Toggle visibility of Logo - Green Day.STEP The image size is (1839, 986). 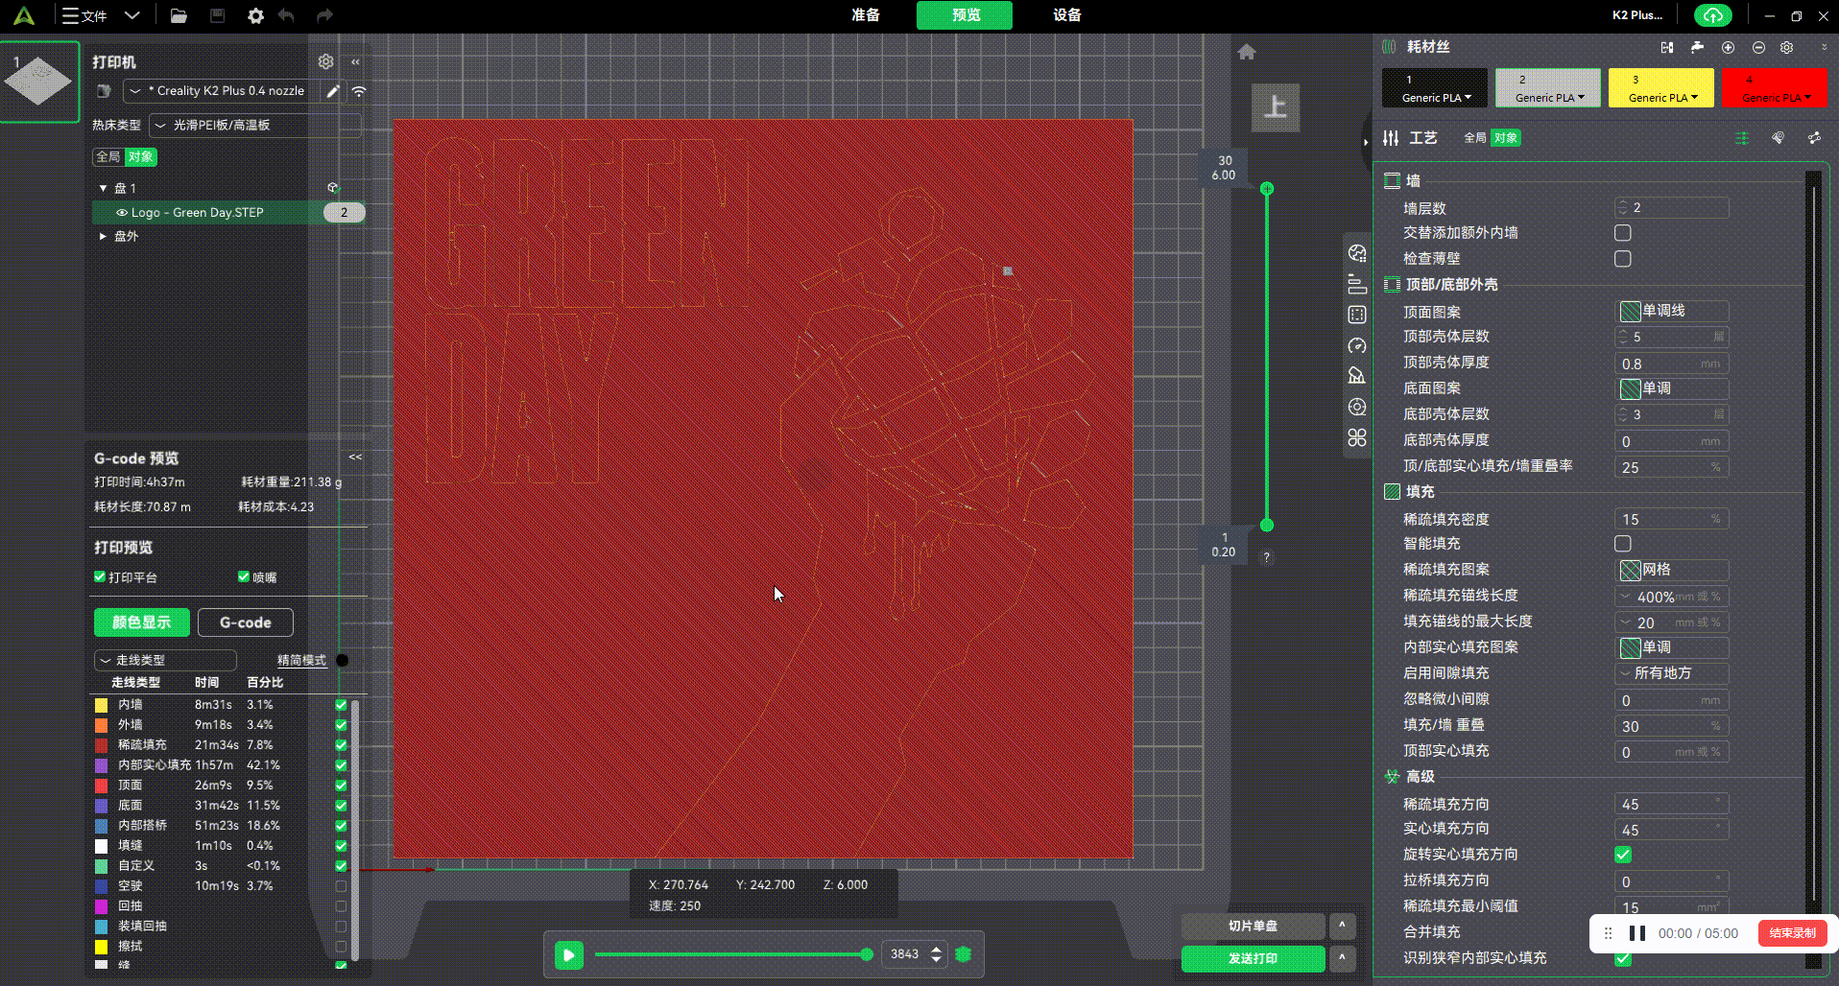pyautogui.click(x=122, y=213)
